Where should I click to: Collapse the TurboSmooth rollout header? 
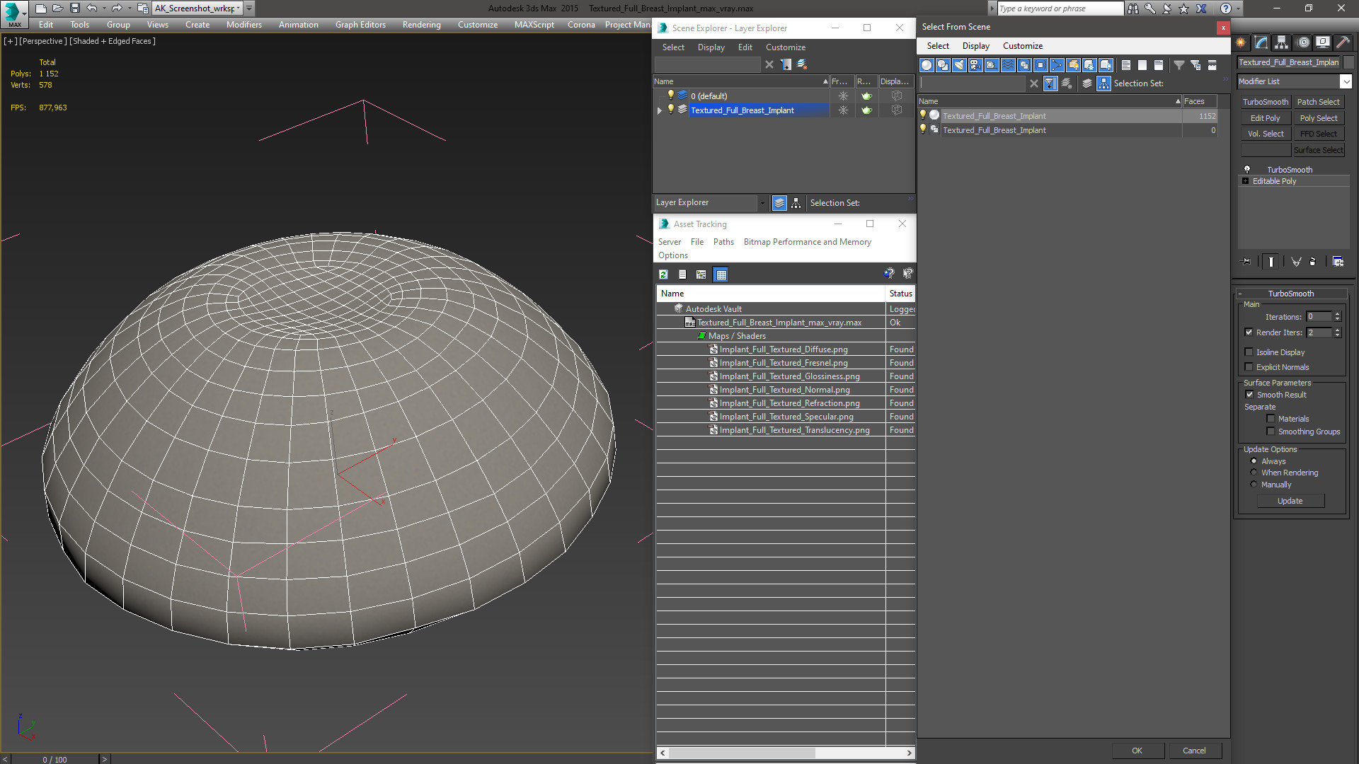1291,294
